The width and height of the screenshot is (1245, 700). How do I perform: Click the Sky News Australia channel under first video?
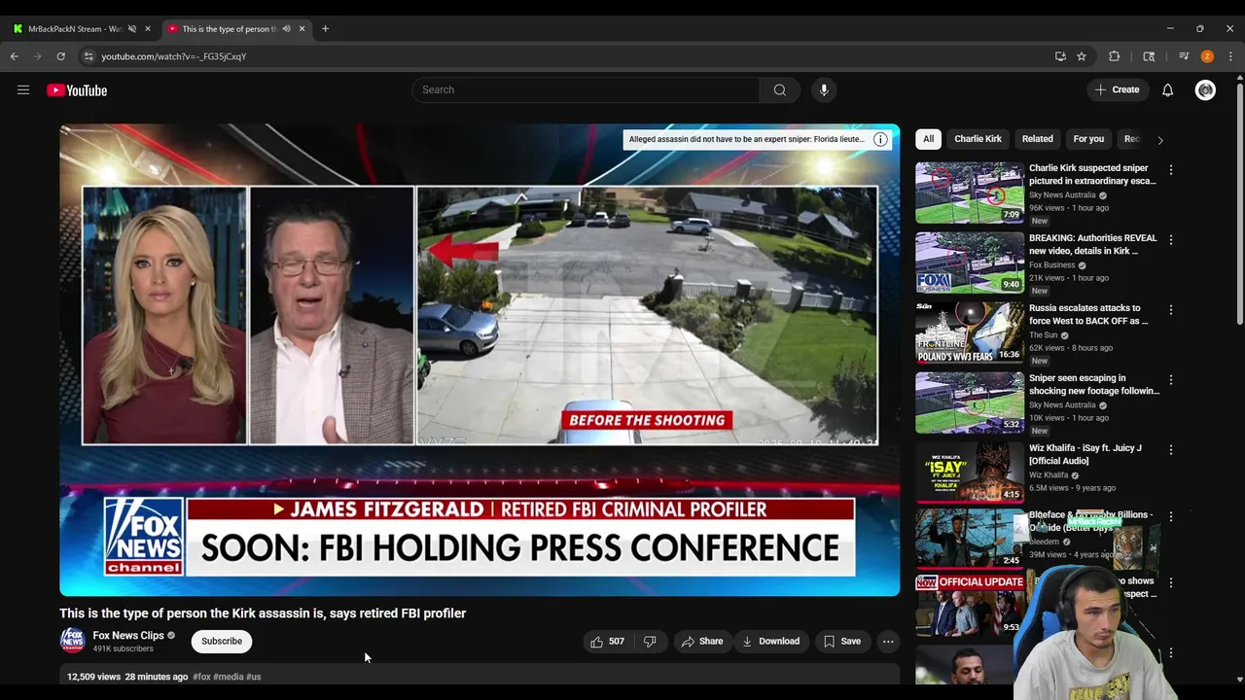(x=1062, y=195)
